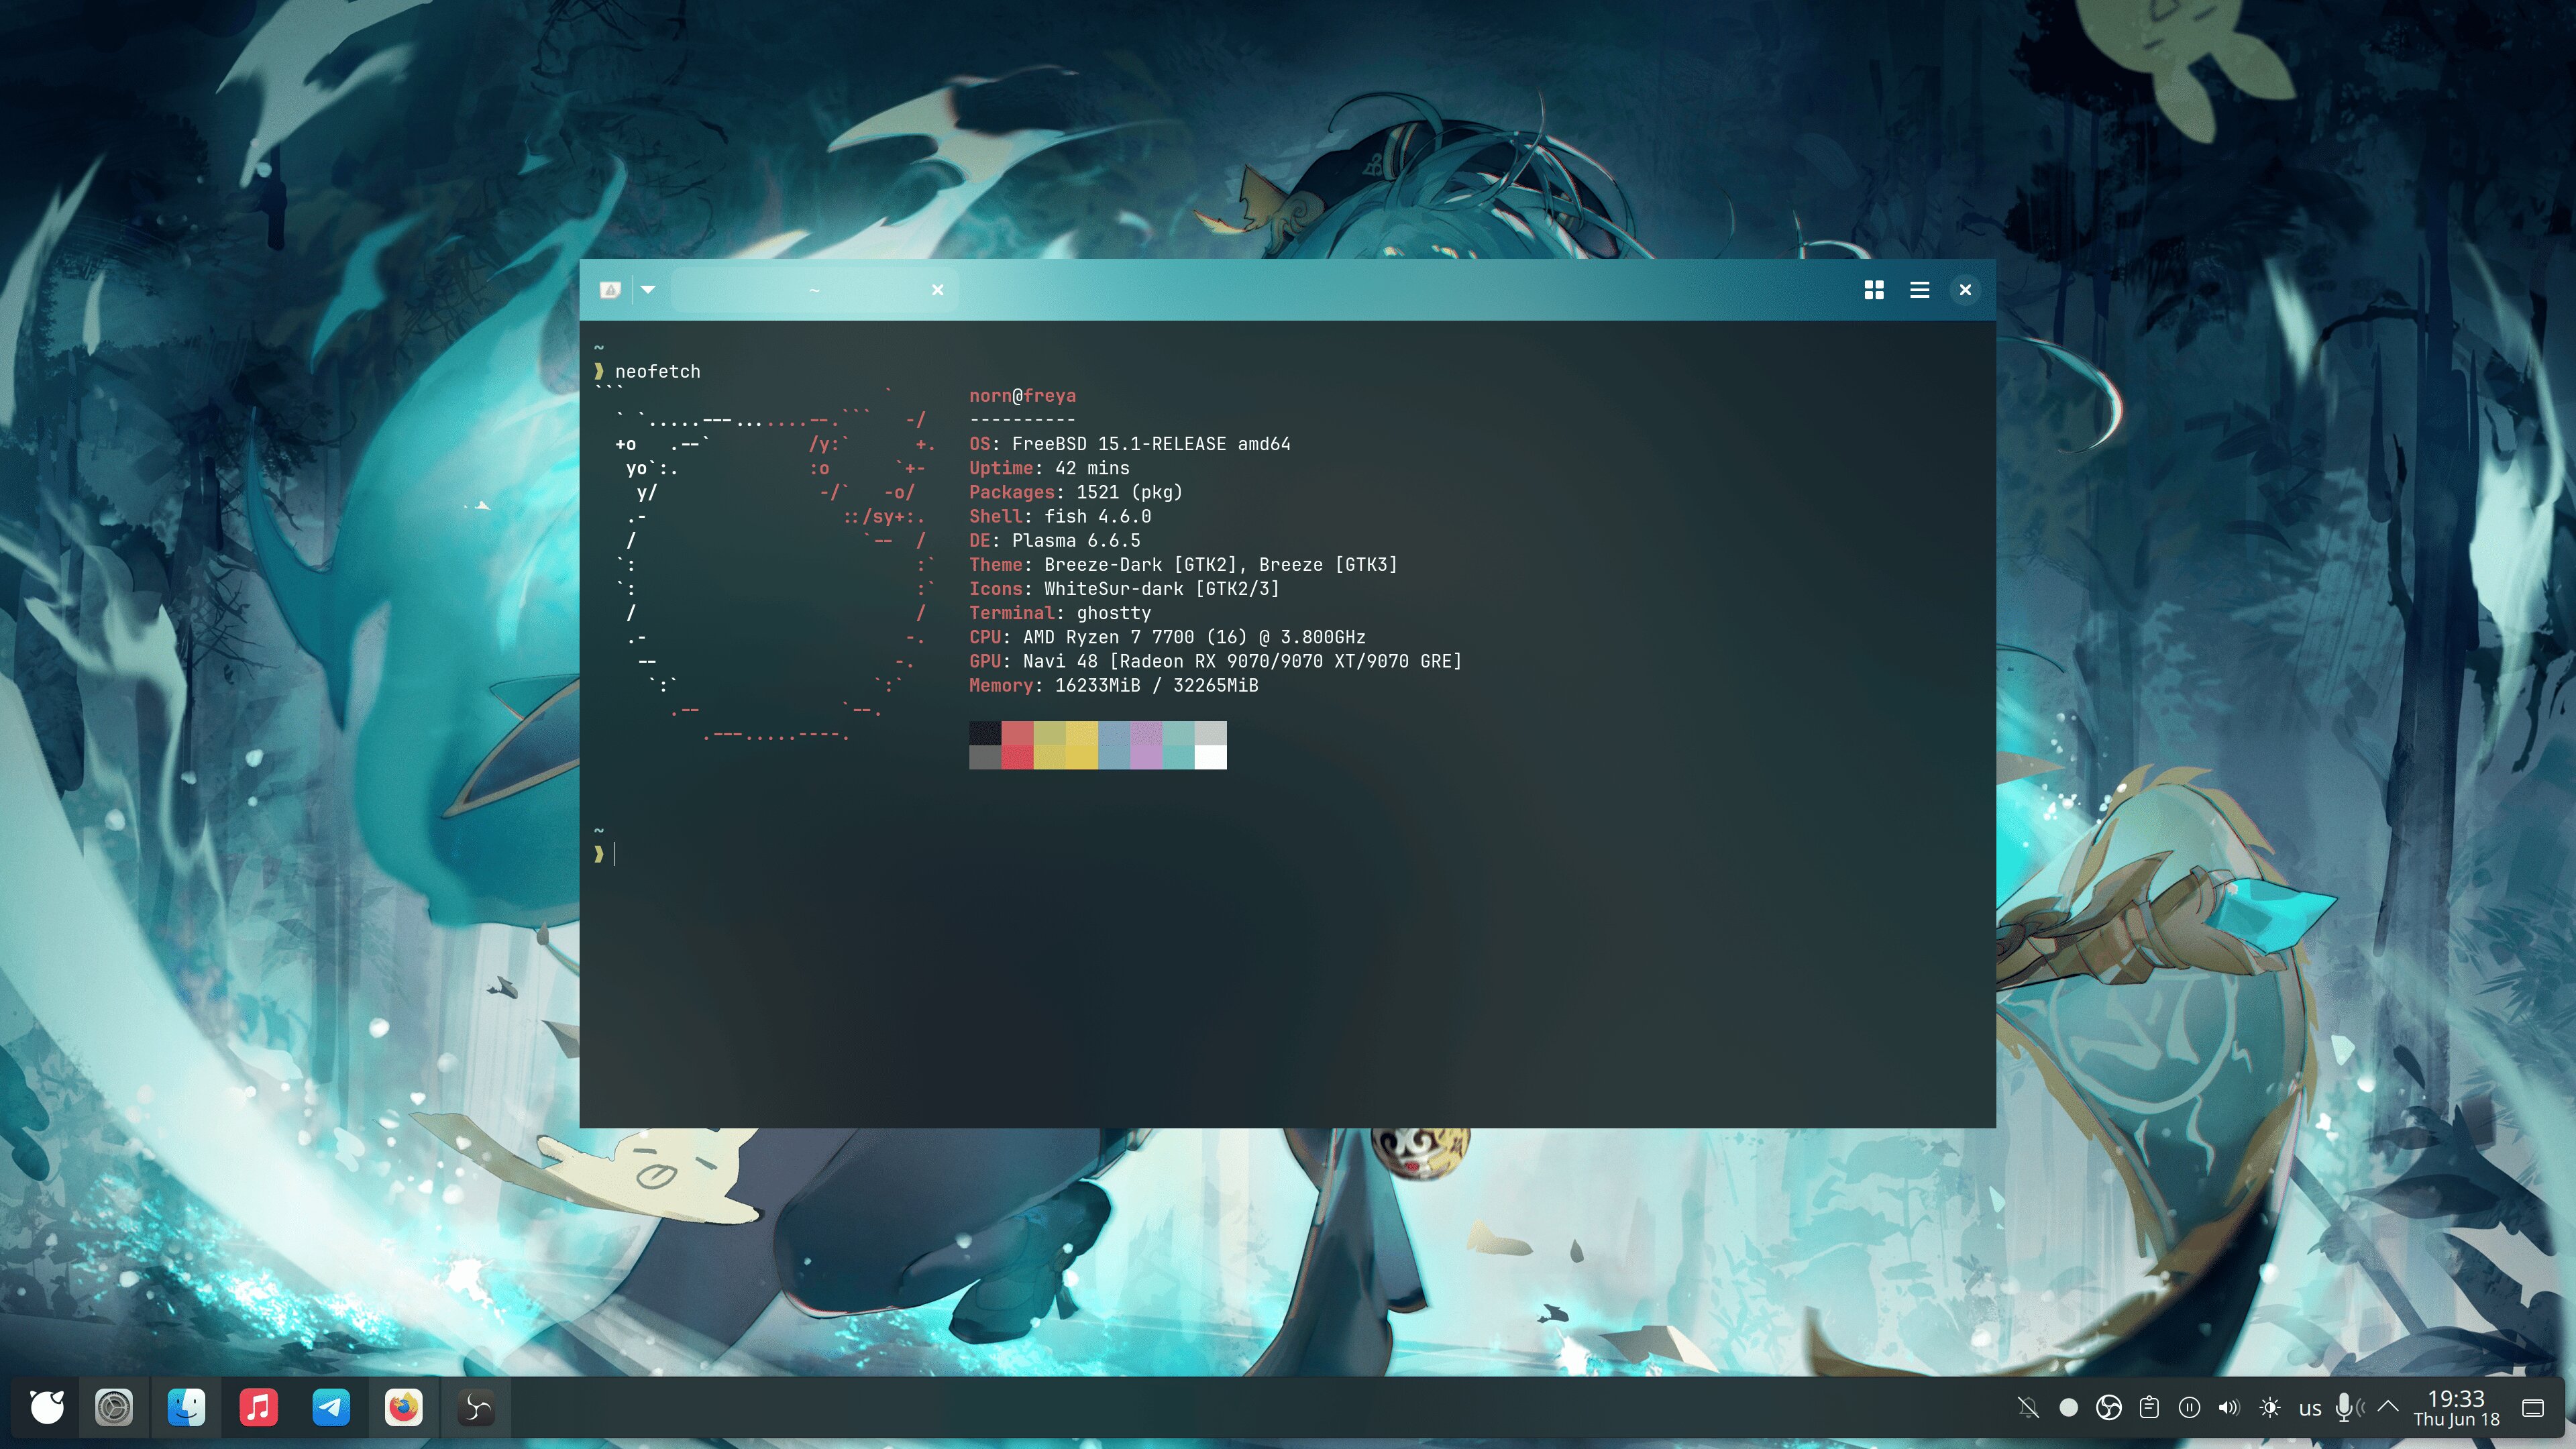Select the '~' terminal tab

[814, 290]
